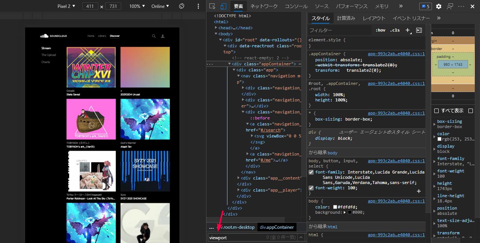
Task: Click the search magnifier icon on SoundCloud page
Action: (x=154, y=36)
